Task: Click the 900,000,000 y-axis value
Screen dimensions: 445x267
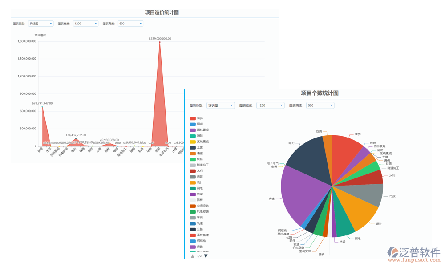Action: (28, 93)
